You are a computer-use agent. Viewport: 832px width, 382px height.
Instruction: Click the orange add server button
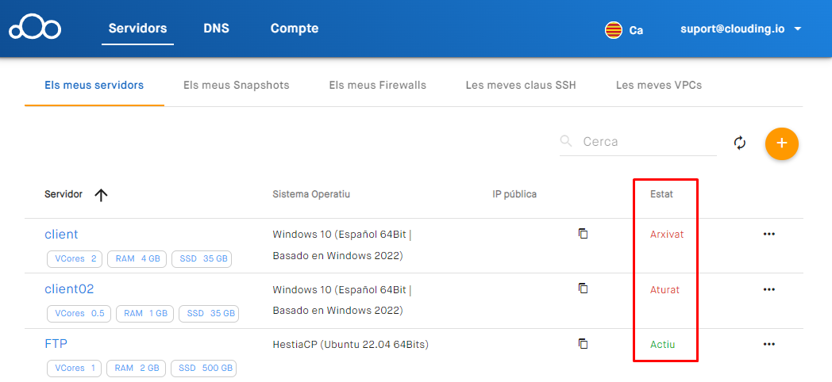[x=781, y=143]
